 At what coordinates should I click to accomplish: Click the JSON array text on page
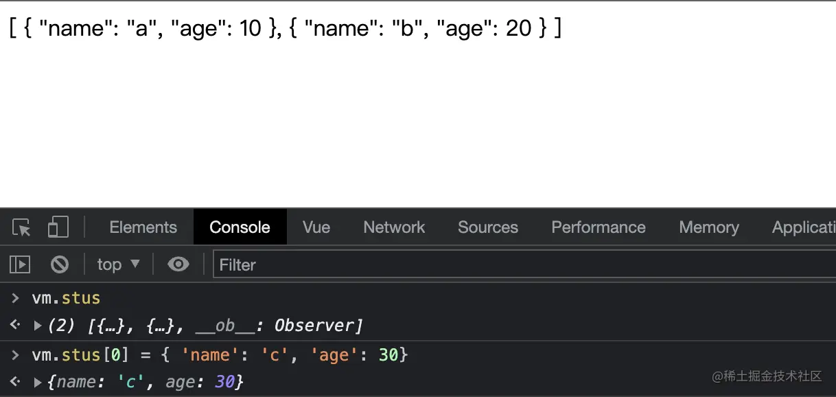tap(285, 28)
